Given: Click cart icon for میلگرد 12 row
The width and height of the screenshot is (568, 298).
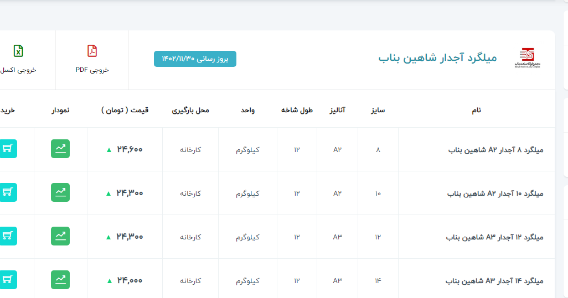Looking at the screenshot, I should (8, 236).
